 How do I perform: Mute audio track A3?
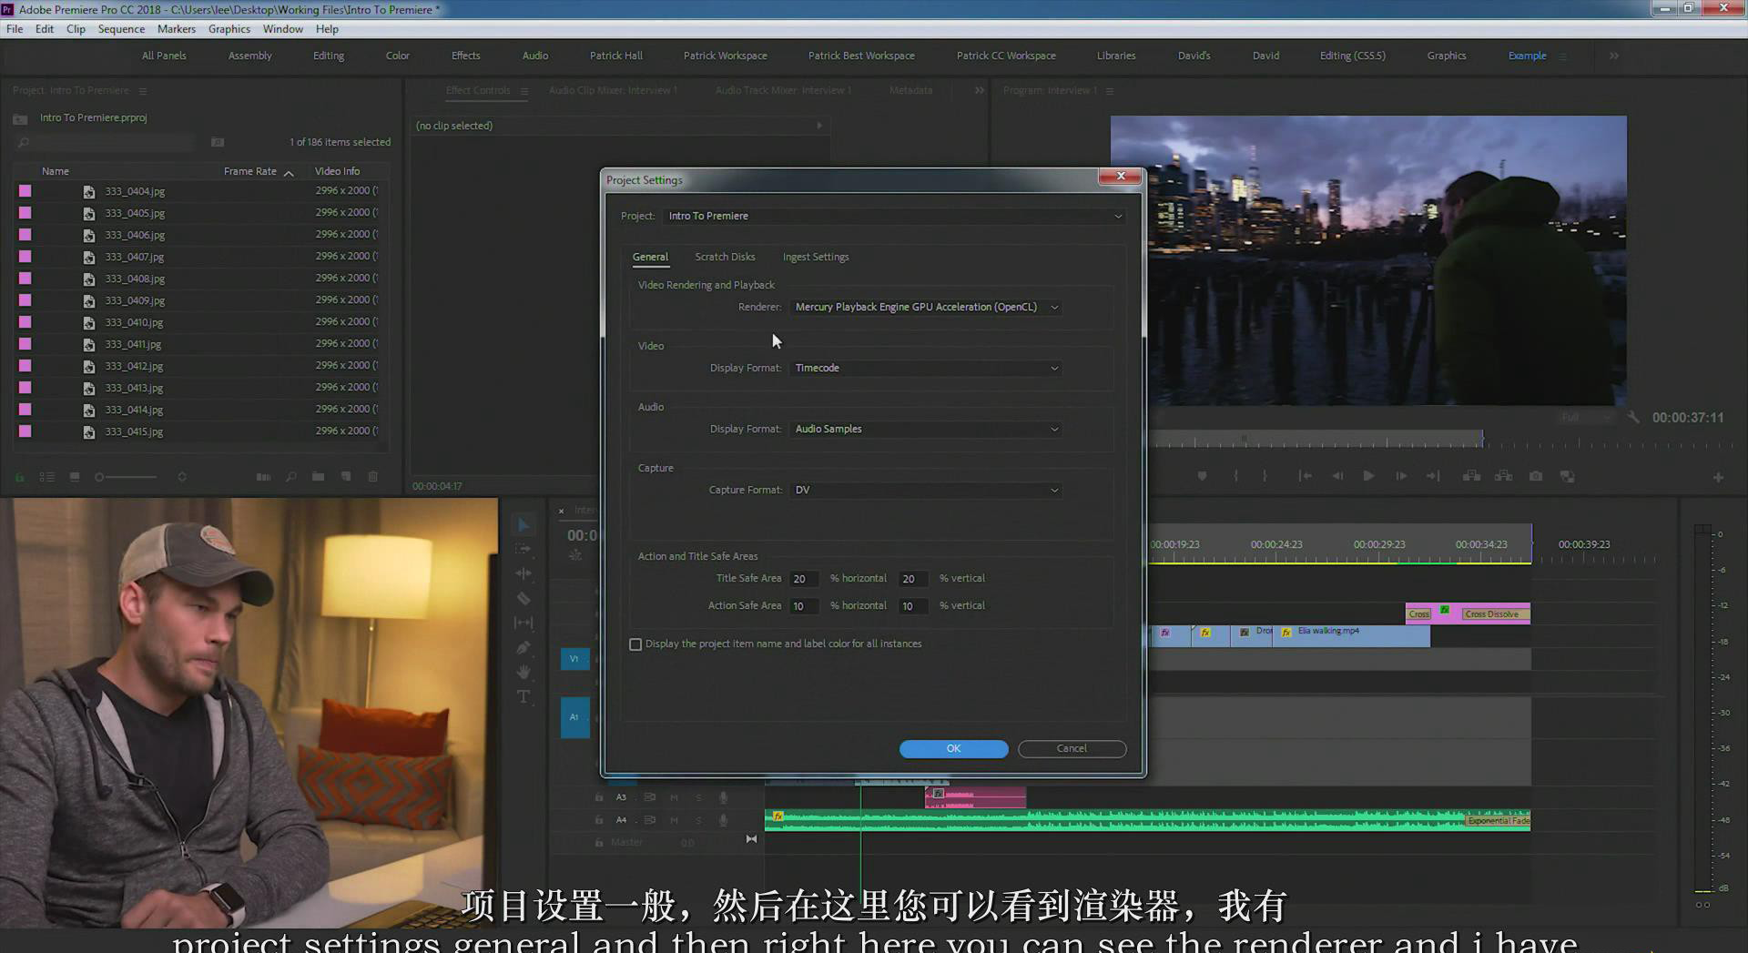(x=674, y=797)
